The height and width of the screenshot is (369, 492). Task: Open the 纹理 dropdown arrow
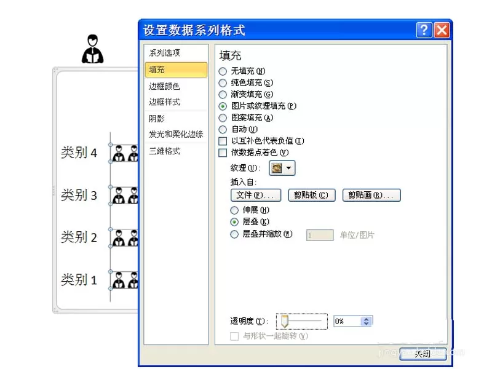pyautogui.click(x=288, y=168)
